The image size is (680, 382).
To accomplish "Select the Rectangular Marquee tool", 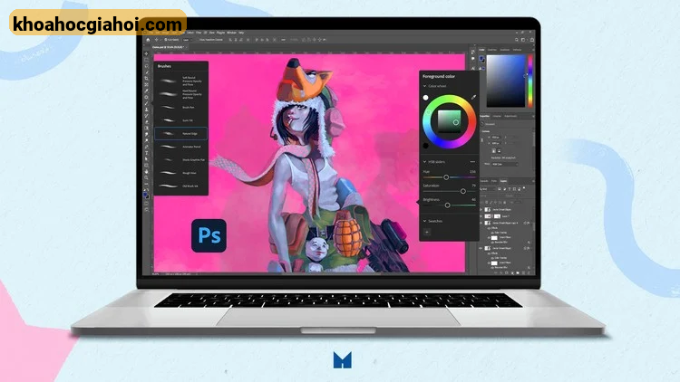I will [x=146, y=61].
